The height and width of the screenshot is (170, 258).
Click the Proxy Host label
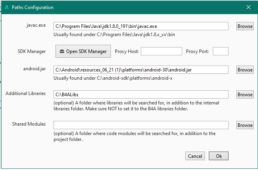pos(127,51)
